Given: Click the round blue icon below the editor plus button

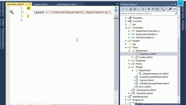Looking at the screenshot, I should pos(116,11).
